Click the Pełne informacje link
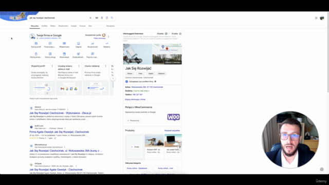Screen dimensions: 329x185 click(99, 38)
